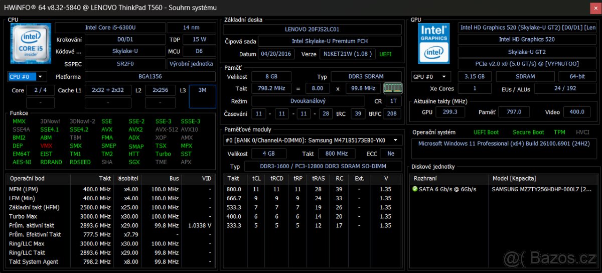Image resolution: width=602 pixels, height=273 pixels.
Task: Click the green SATA drive status icon
Action: pyautogui.click(x=415, y=189)
